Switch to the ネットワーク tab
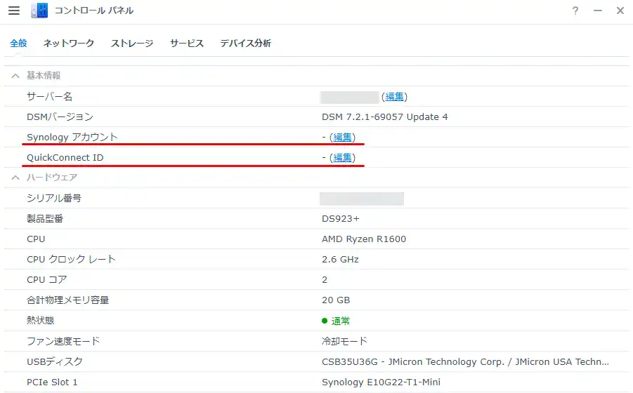The image size is (633, 393). [68, 44]
